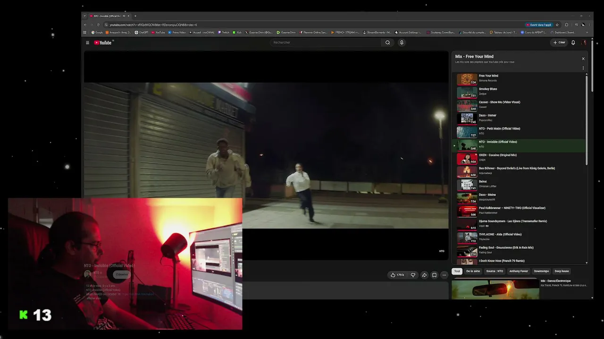Bookmark this page with star icon
This screenshot has height=339, width=604.
tap(557, 24)
